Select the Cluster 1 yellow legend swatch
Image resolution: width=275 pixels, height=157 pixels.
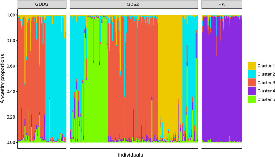click(x=251, y=66)
